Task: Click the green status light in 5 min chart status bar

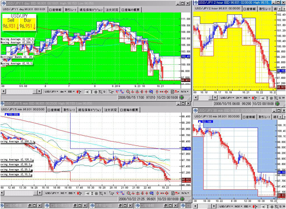Action: (x=182, y=199)
